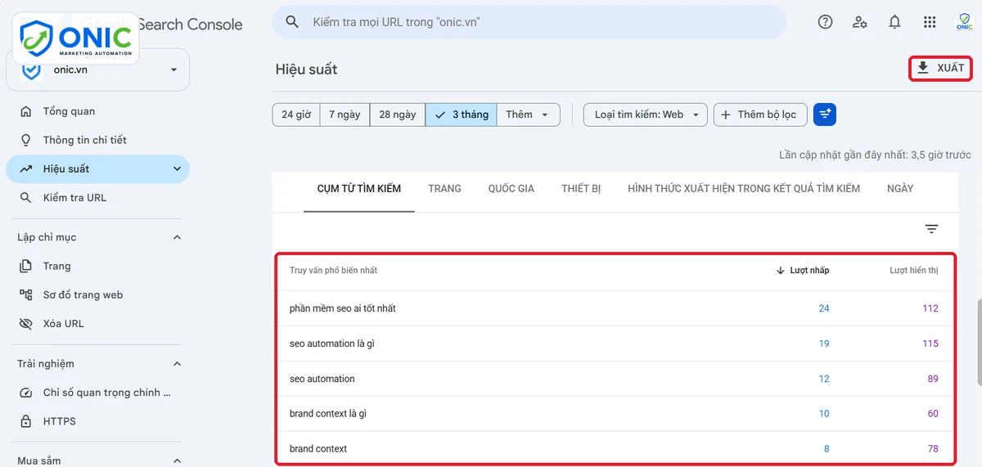Click the Trang pages icon in sidebar
The width and height of the screenshot is (982, 467).
27,266
